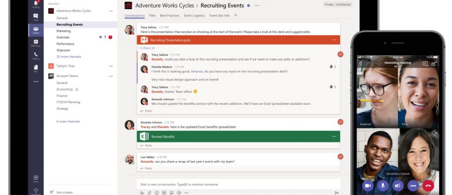Open more options for Tailspin Toys team
The image size is (452, 195).
(x=111, y=66)
